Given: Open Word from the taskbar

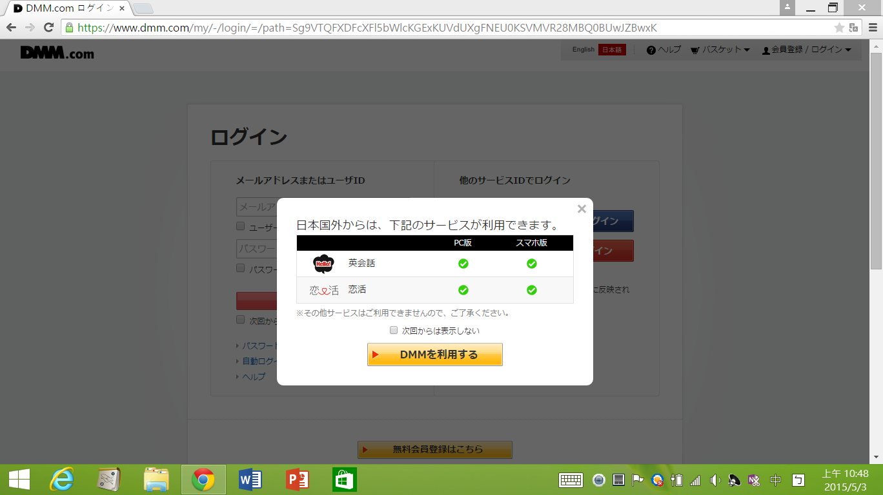Looking at the screenshot, I should [250, 480].
